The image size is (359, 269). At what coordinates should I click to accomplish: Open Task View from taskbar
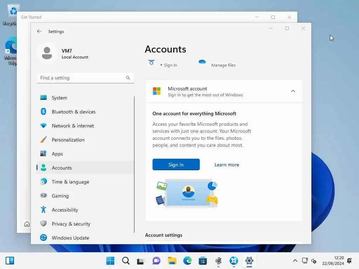pyautogui.click(x=140, y=261)
